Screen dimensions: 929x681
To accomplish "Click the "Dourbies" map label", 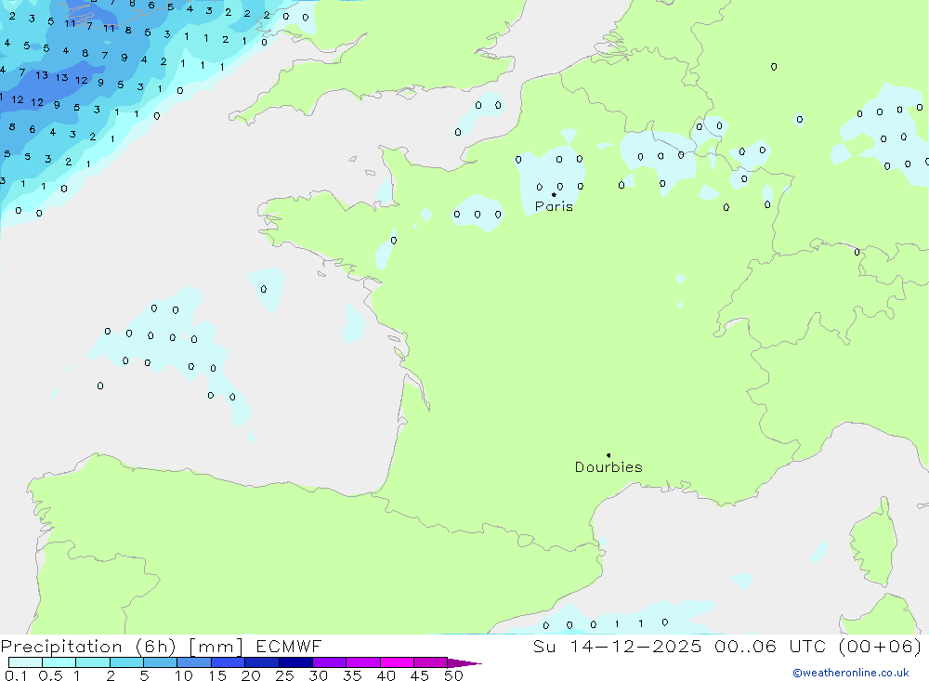I will pos(608,467).
